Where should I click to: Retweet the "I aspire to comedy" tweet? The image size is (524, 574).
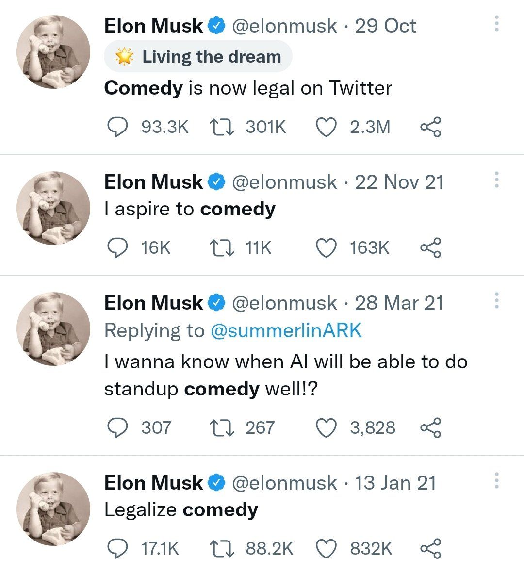coord(222,248)
